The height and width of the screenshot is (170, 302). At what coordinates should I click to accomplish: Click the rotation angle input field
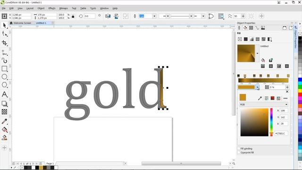pyautogui.click(x=89, y=16)
